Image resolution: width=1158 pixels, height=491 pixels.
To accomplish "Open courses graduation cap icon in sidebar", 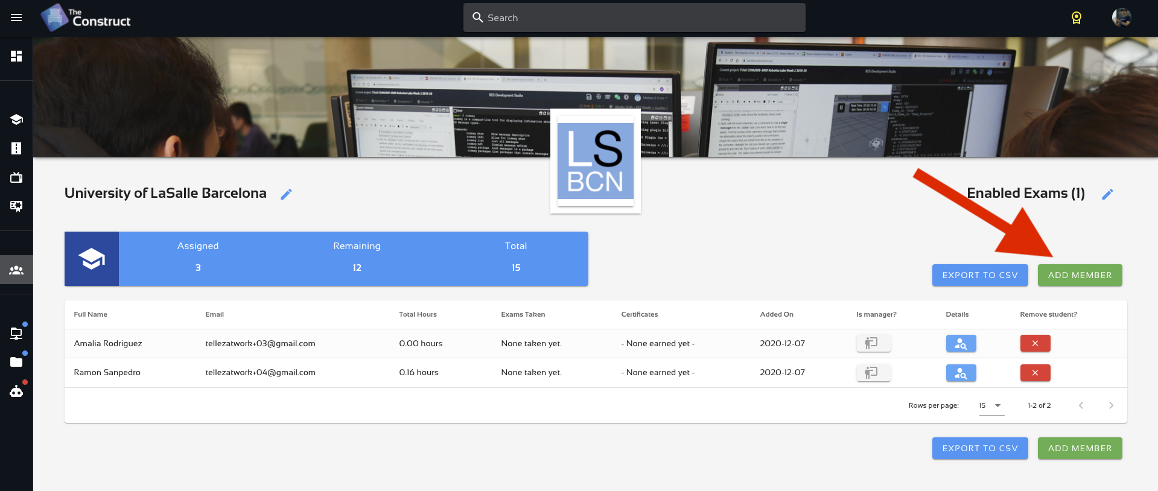I will click(x=16, y=119).
